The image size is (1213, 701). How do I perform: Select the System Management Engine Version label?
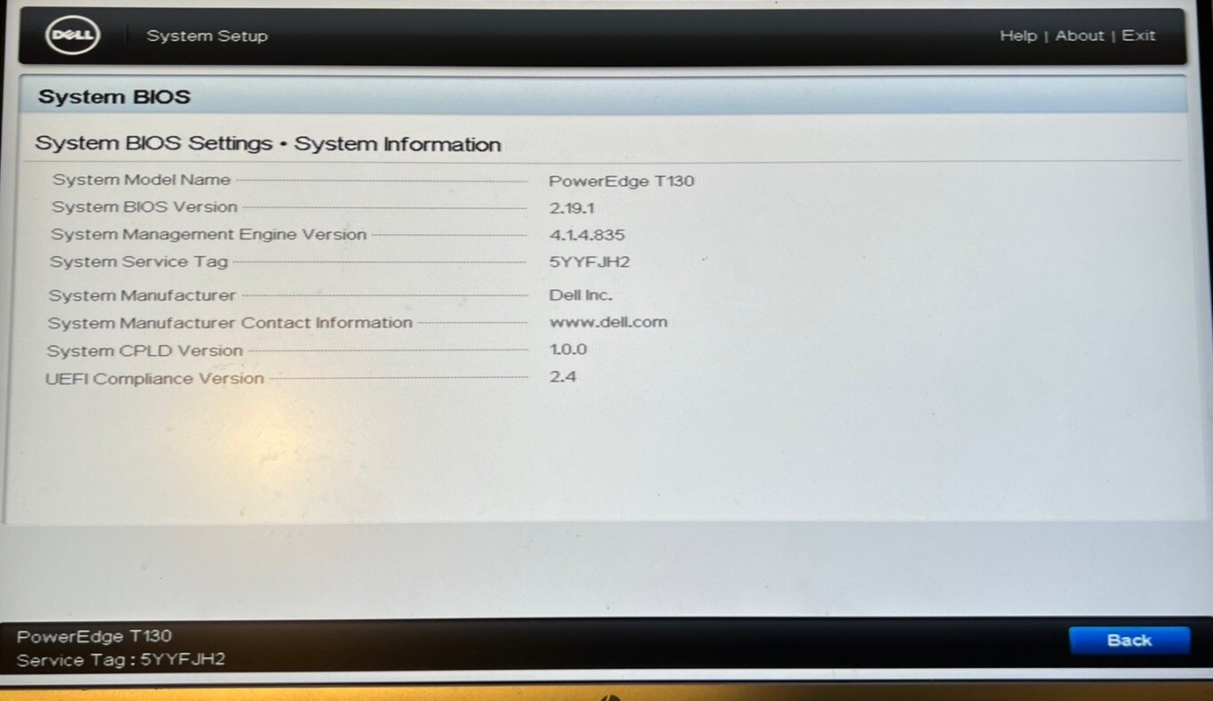209,235
